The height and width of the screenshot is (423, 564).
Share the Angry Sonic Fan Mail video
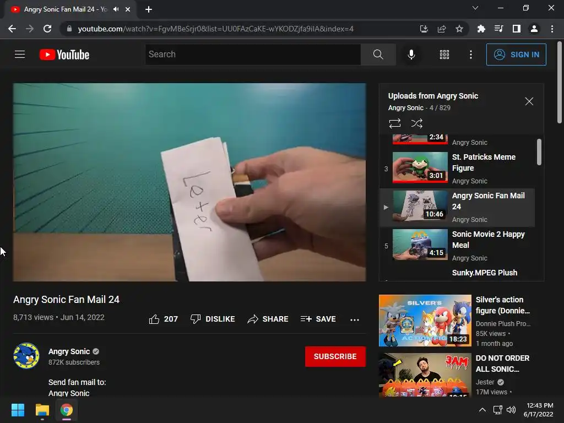(x=268, y=319)
